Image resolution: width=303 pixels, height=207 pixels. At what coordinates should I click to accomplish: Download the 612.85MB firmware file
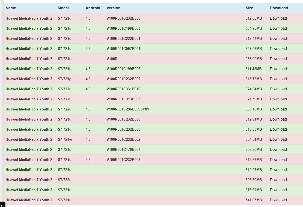(x=278, y=18)
